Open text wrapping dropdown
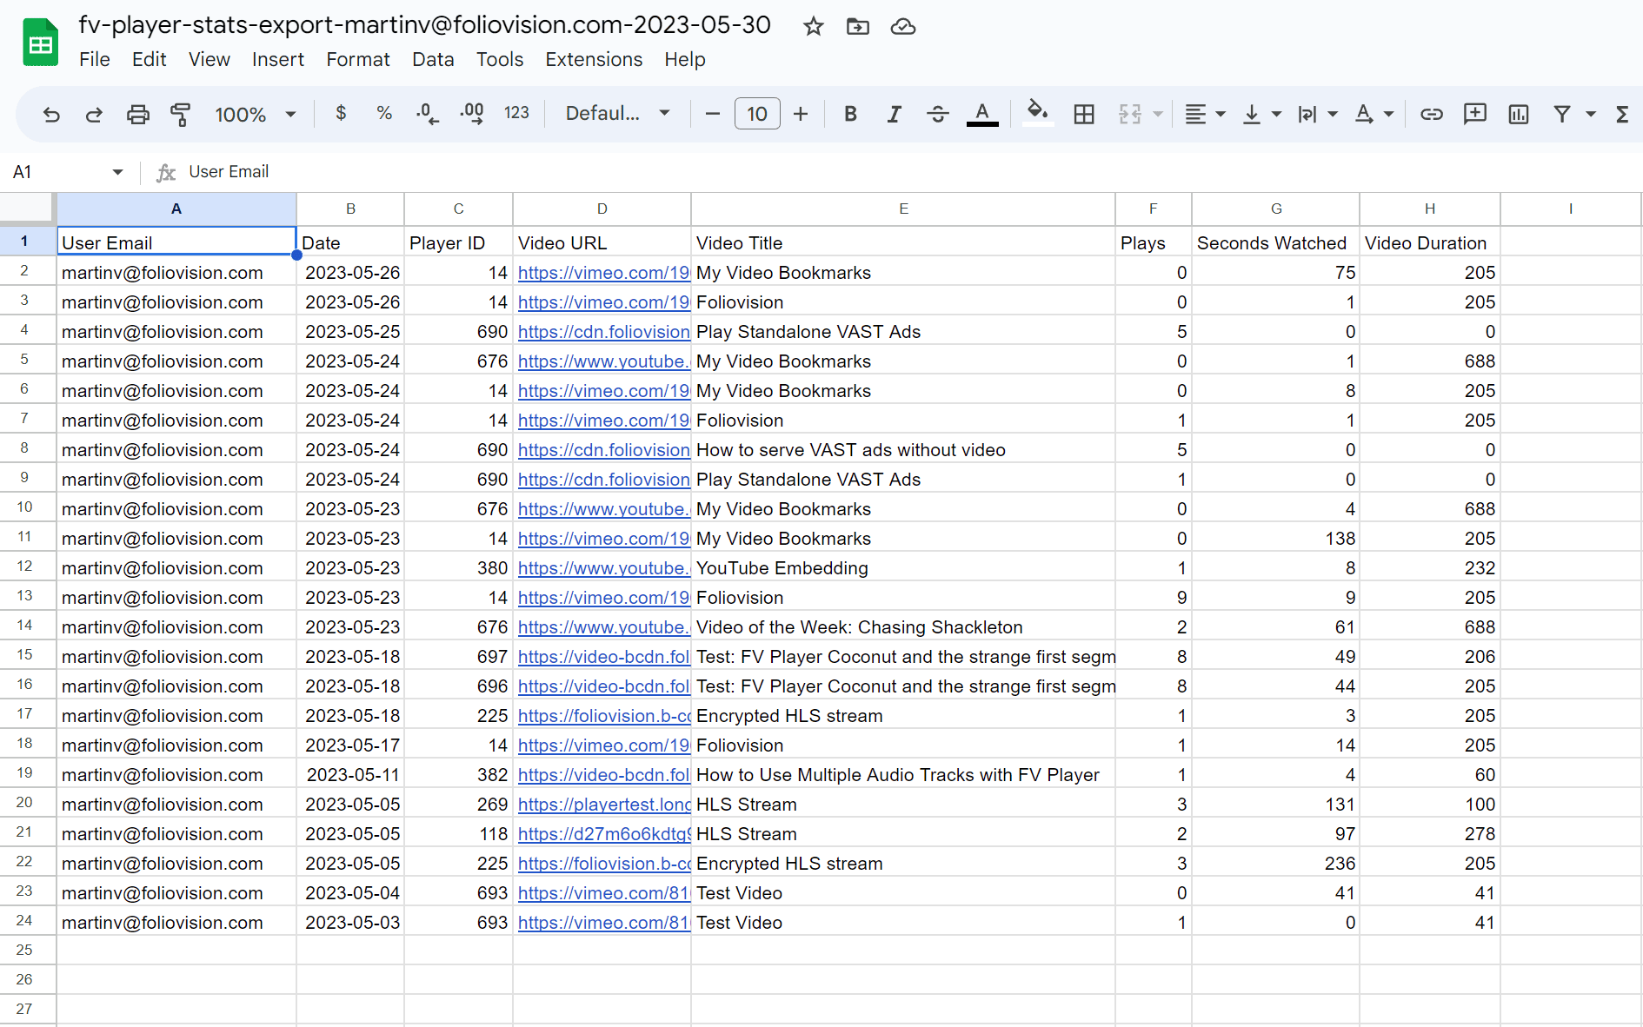Viewport: 1643px width, 1027px height. click(x=1317, y=114)
